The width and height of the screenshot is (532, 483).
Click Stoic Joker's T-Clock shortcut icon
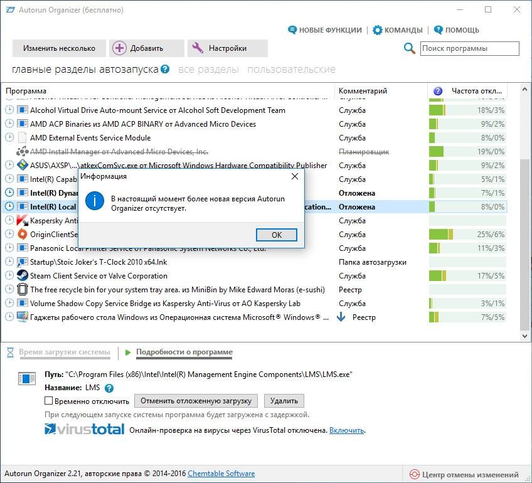pyautogui.click(x=23, y=262)
